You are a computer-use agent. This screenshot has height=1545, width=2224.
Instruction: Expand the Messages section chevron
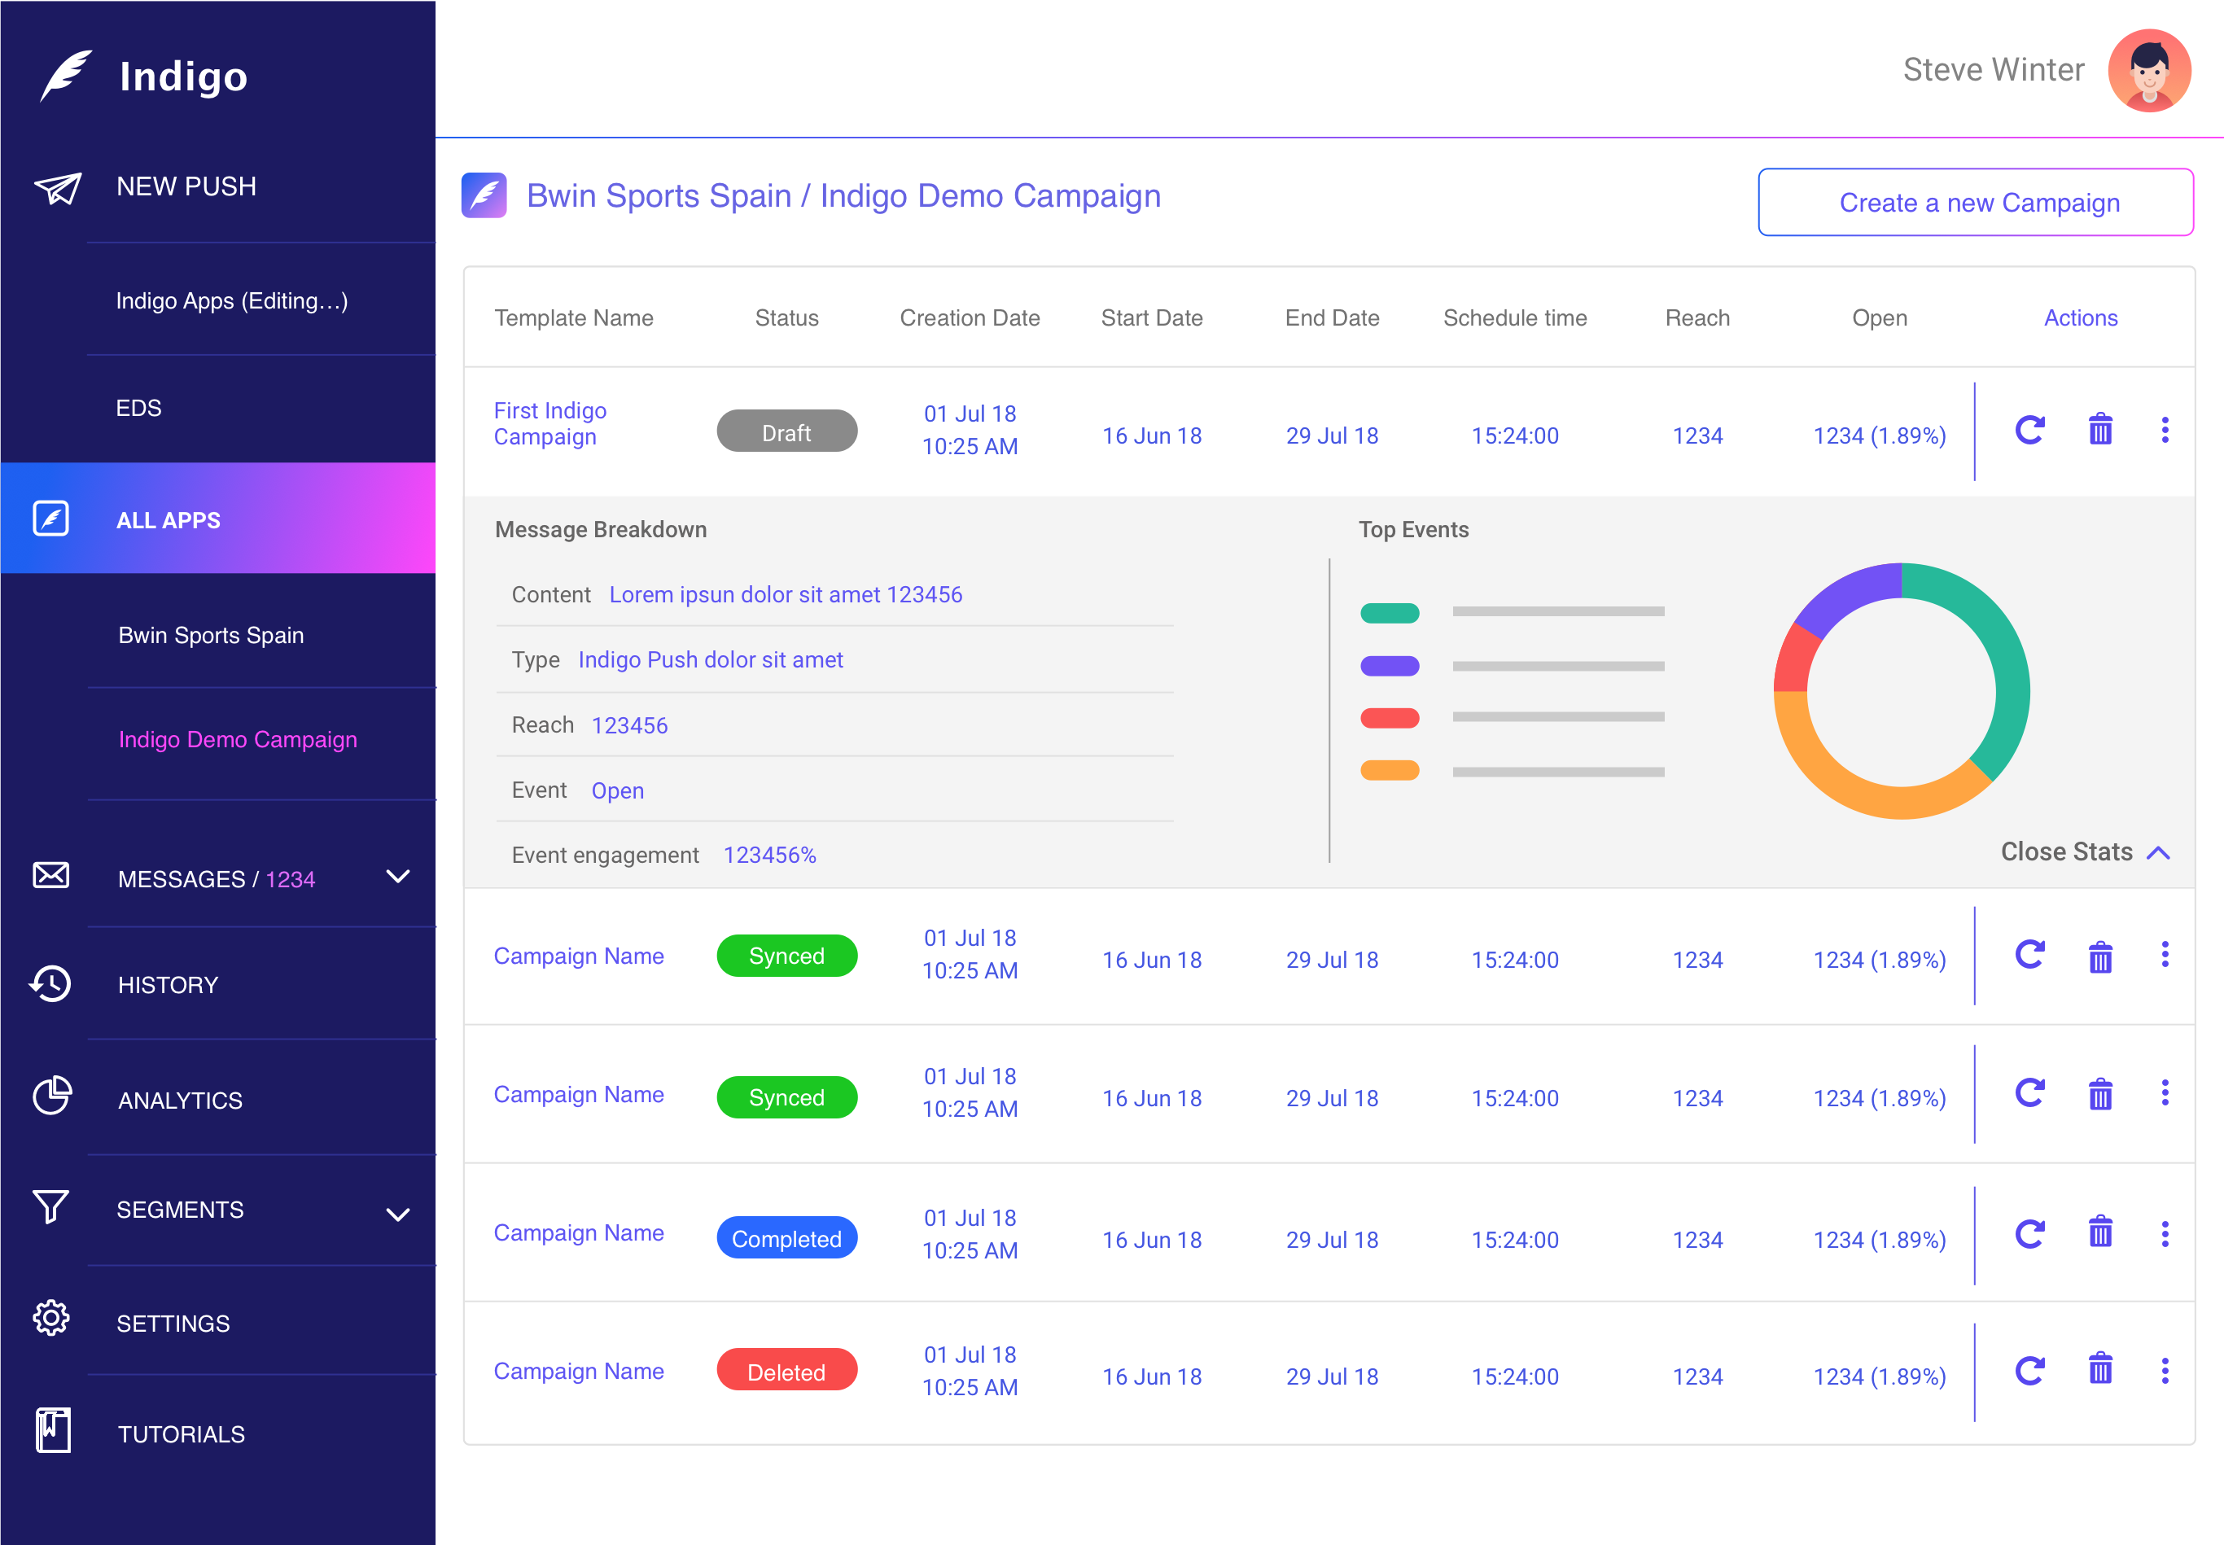tap(398, 877)
